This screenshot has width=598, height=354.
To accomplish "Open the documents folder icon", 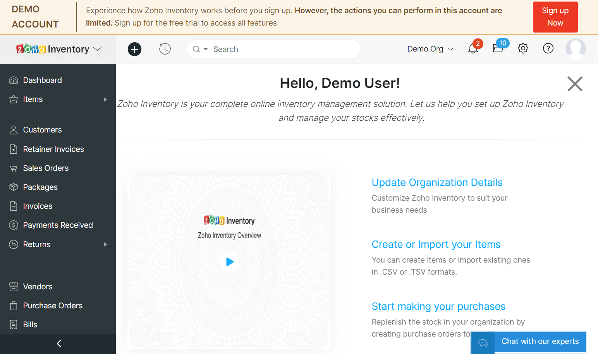I will point(498,48).
